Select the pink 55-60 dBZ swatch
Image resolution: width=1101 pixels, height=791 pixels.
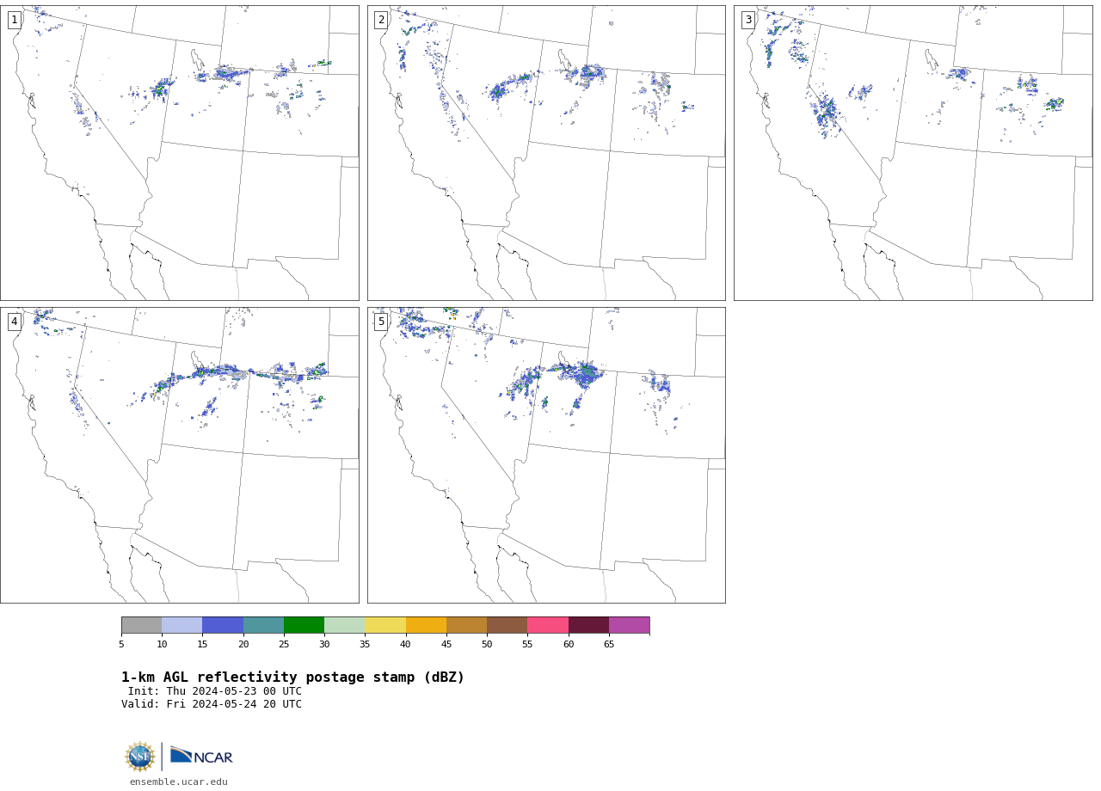[x=548, y=625]
